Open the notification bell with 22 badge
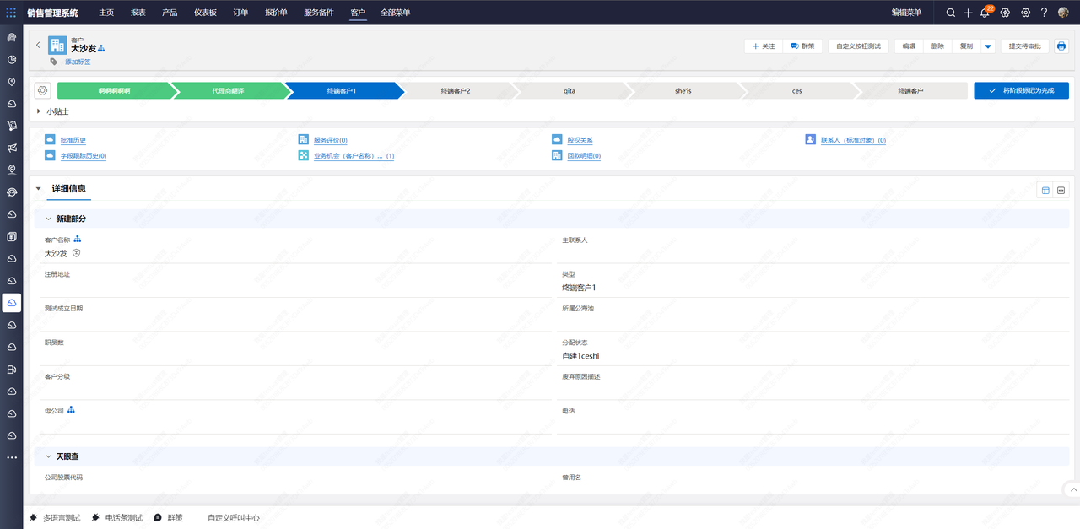Screen dimensions: 1080x529 click(x=985, y=13)
